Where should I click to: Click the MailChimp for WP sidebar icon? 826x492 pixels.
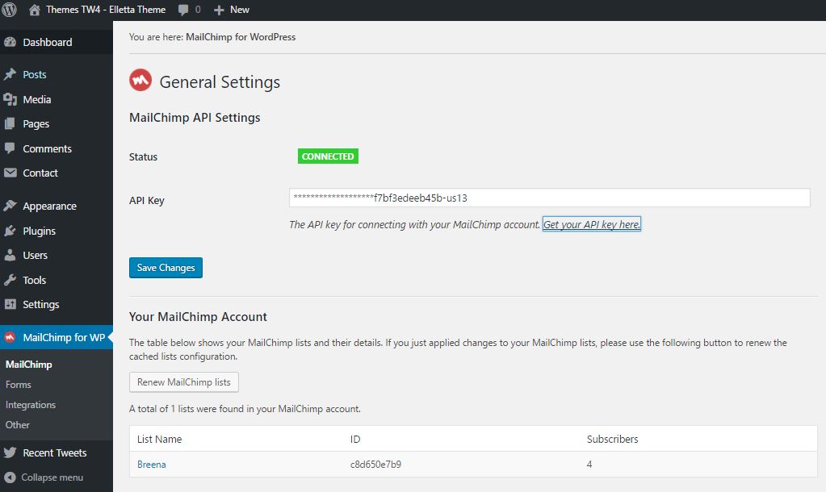pos(10,337)
